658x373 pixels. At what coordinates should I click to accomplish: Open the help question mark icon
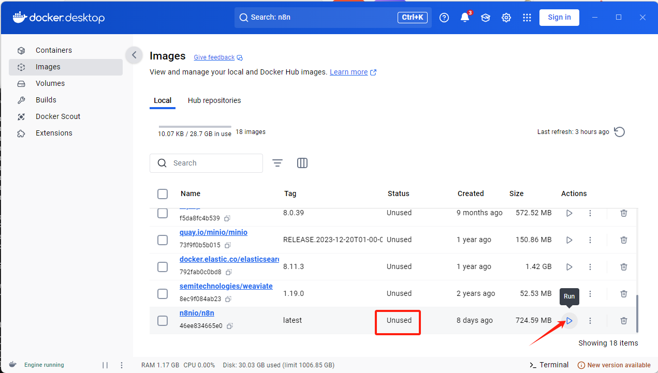(444, 18)
